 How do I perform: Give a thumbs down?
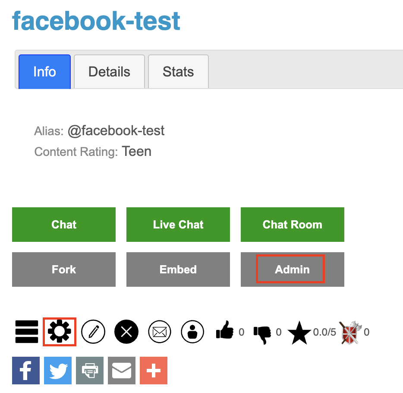click(x=262, y=335)
